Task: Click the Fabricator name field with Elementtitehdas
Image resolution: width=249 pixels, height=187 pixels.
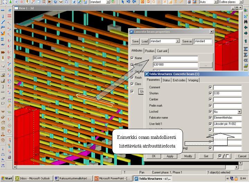Action: click(x=228, y=118)
